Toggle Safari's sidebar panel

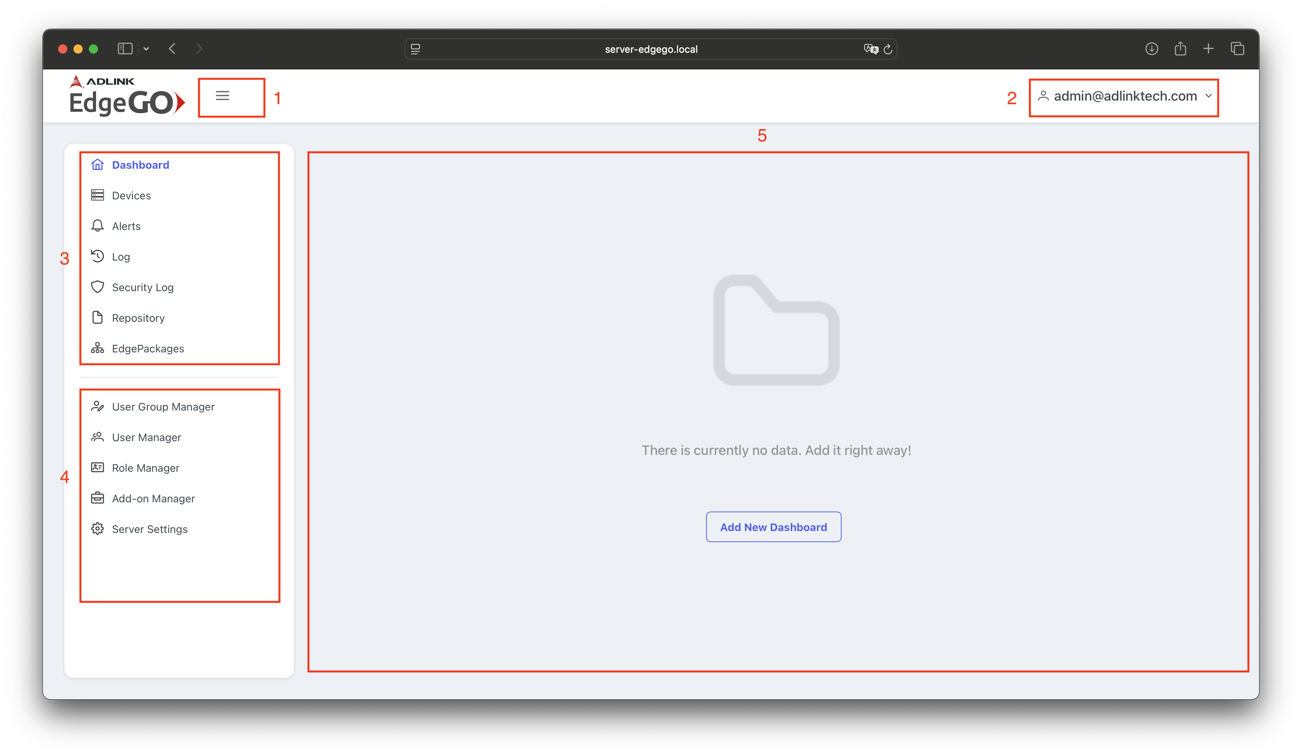point(124,49)
